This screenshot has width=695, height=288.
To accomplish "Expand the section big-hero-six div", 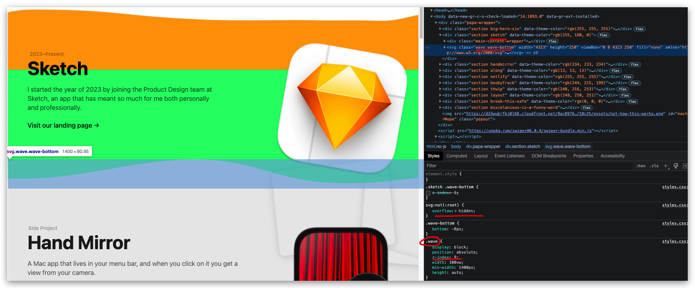I will (x=440, y=29).
